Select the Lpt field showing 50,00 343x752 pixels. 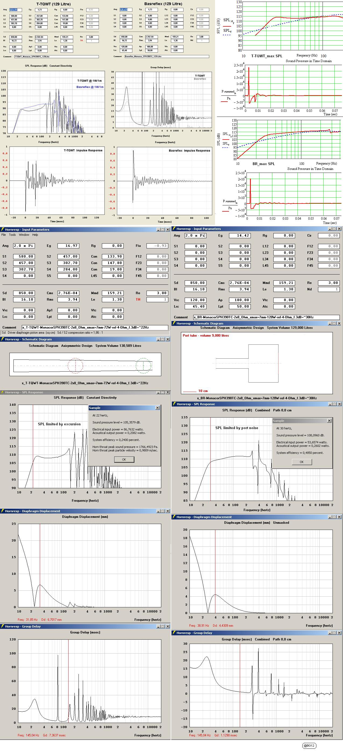point(240,306)
